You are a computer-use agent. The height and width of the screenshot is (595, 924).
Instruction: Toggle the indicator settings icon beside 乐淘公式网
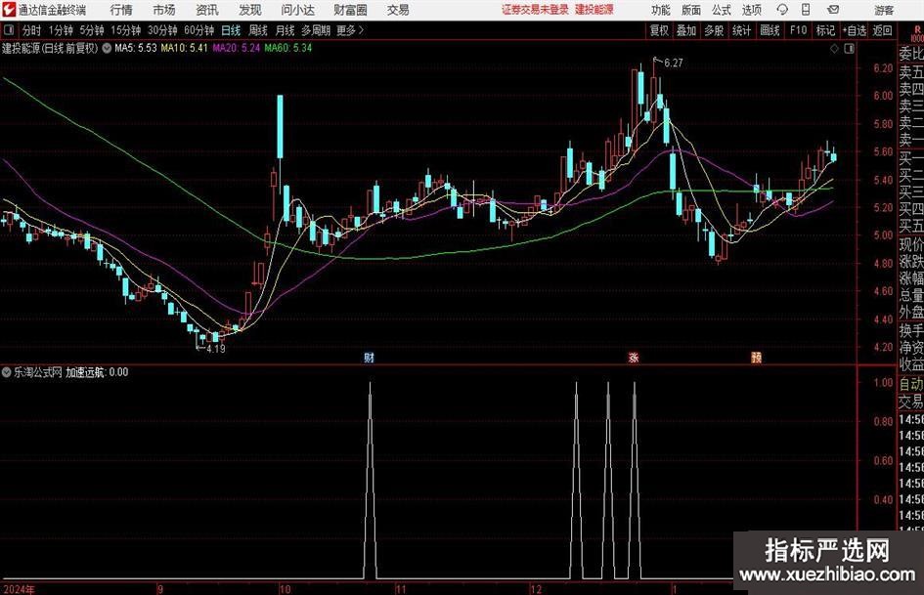point(7,372)
